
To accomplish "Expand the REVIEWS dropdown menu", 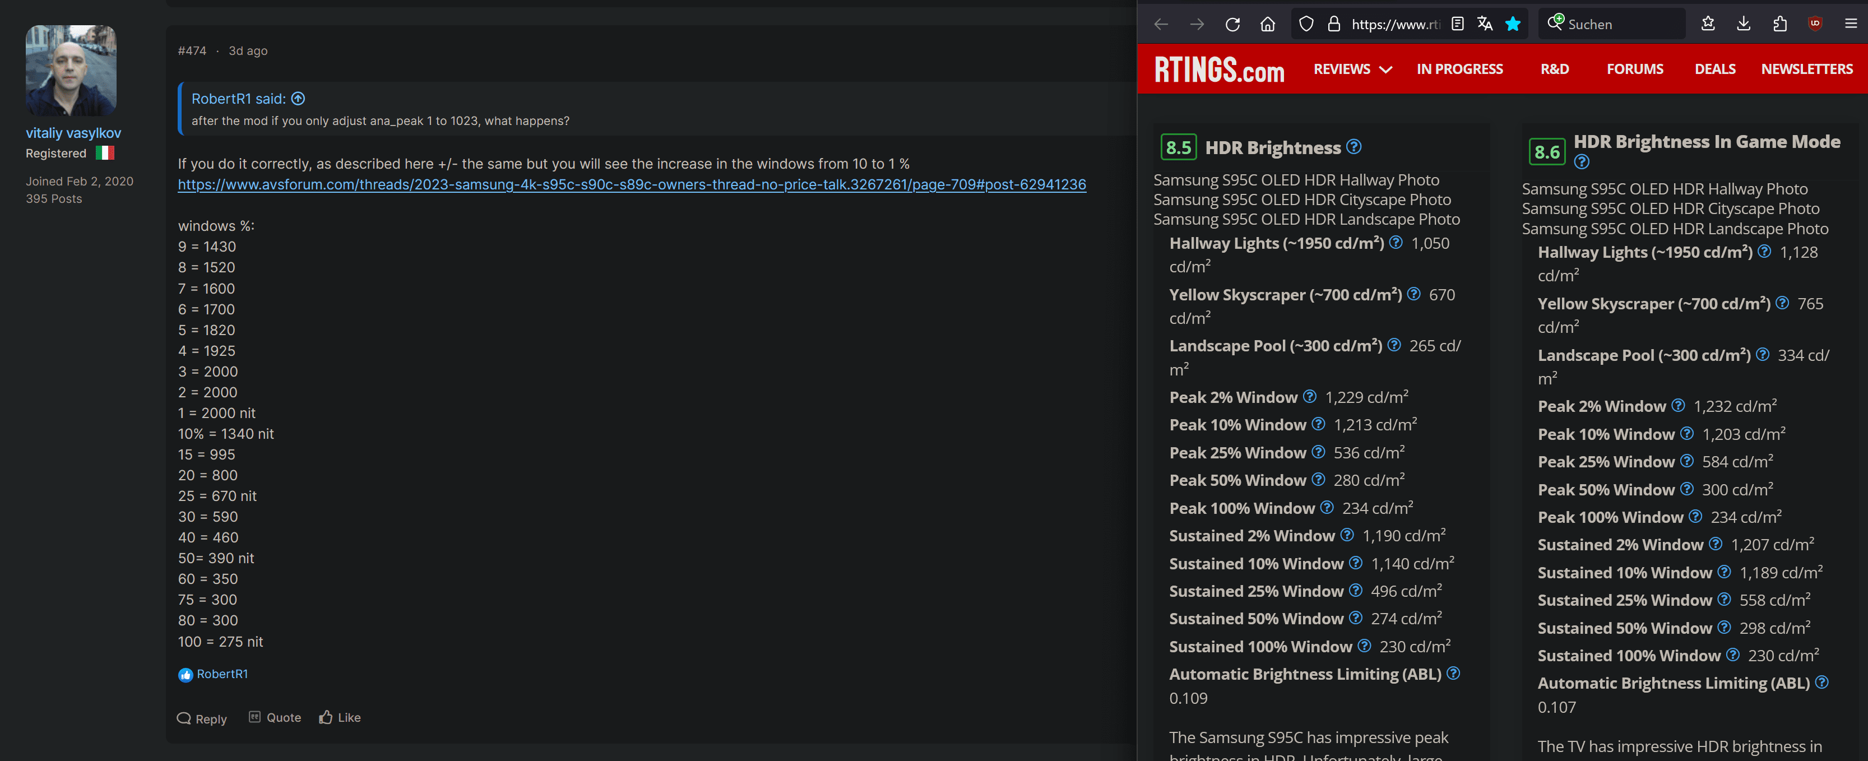I will (1352, 69).
